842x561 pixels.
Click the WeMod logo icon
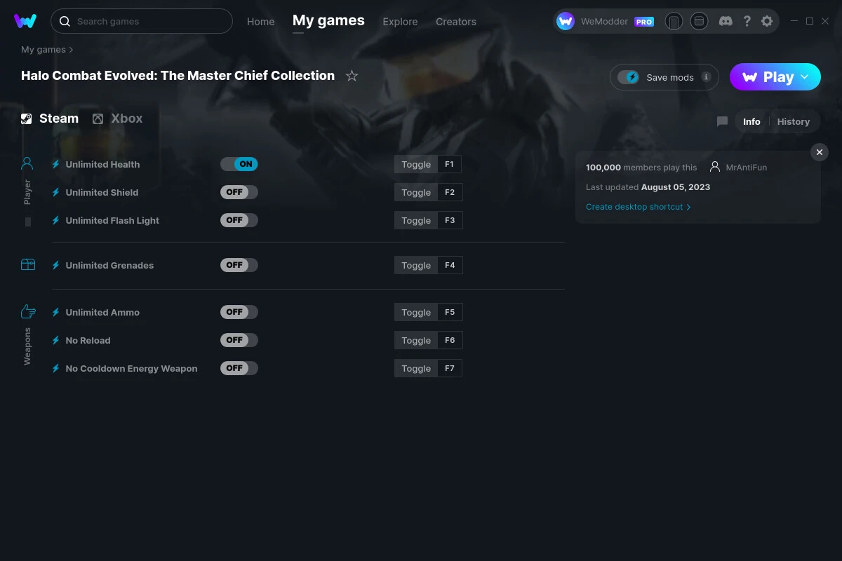pos(25,21)
